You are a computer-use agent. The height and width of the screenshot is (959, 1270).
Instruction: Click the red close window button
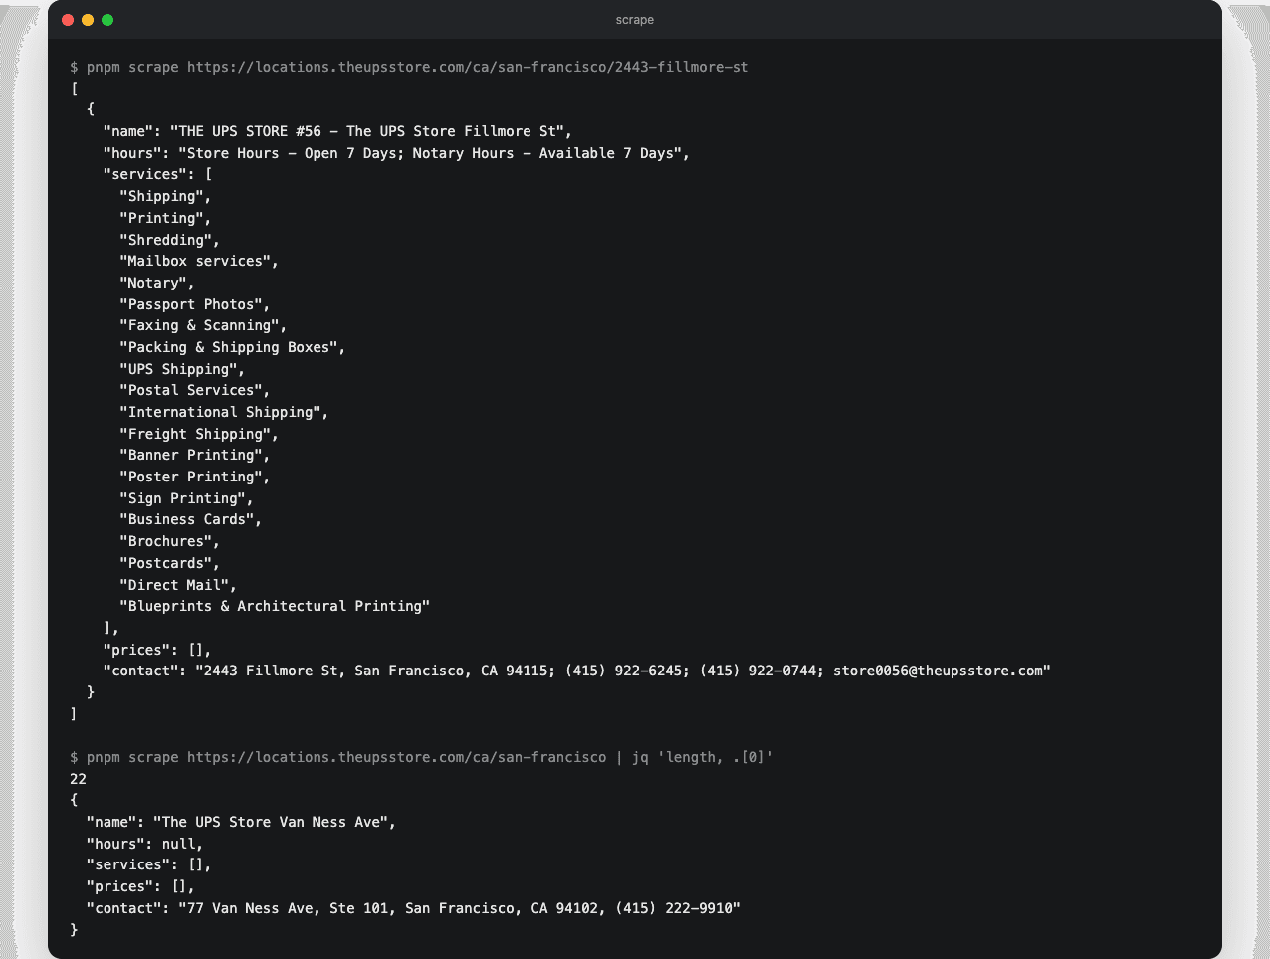point(68,20)
